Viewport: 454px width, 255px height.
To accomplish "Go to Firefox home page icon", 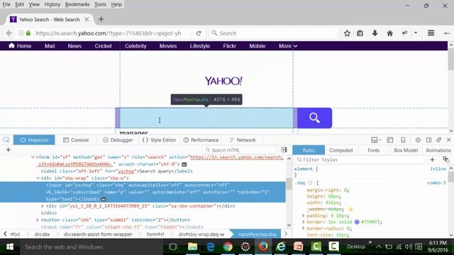I will point(389,33).
